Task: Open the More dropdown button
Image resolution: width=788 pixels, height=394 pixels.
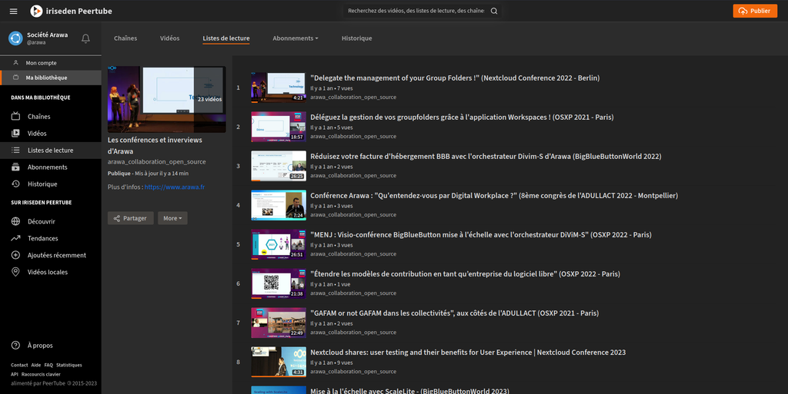Action: click(172, 218)
